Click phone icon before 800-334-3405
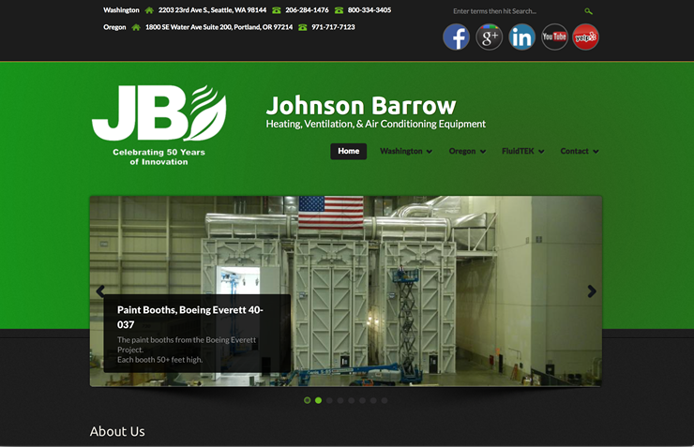Viewport: 694px width, 447px height. 339,10
